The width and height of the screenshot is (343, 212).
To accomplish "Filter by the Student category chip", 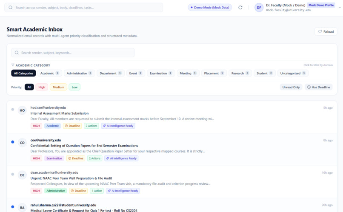I will pos(264,73).
